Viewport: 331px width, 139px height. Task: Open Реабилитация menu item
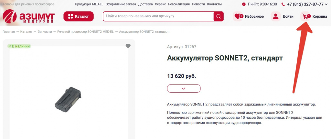click(179, 4)
